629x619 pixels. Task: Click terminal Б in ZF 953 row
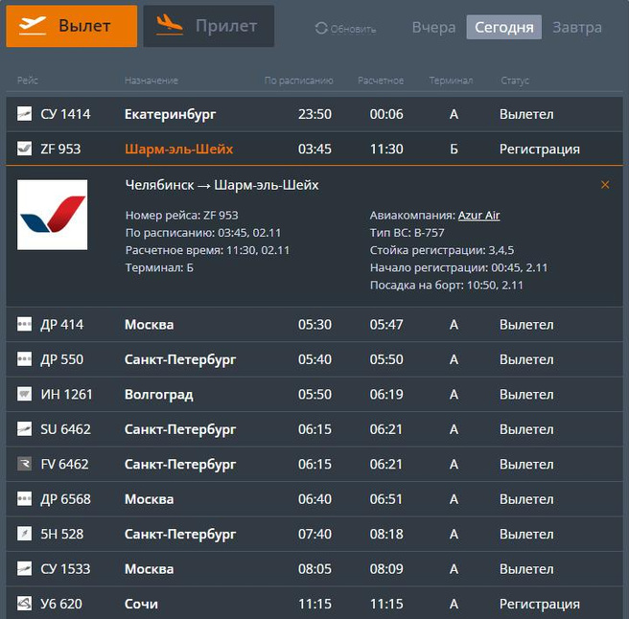pyautogui.click(x=454, y=149)
